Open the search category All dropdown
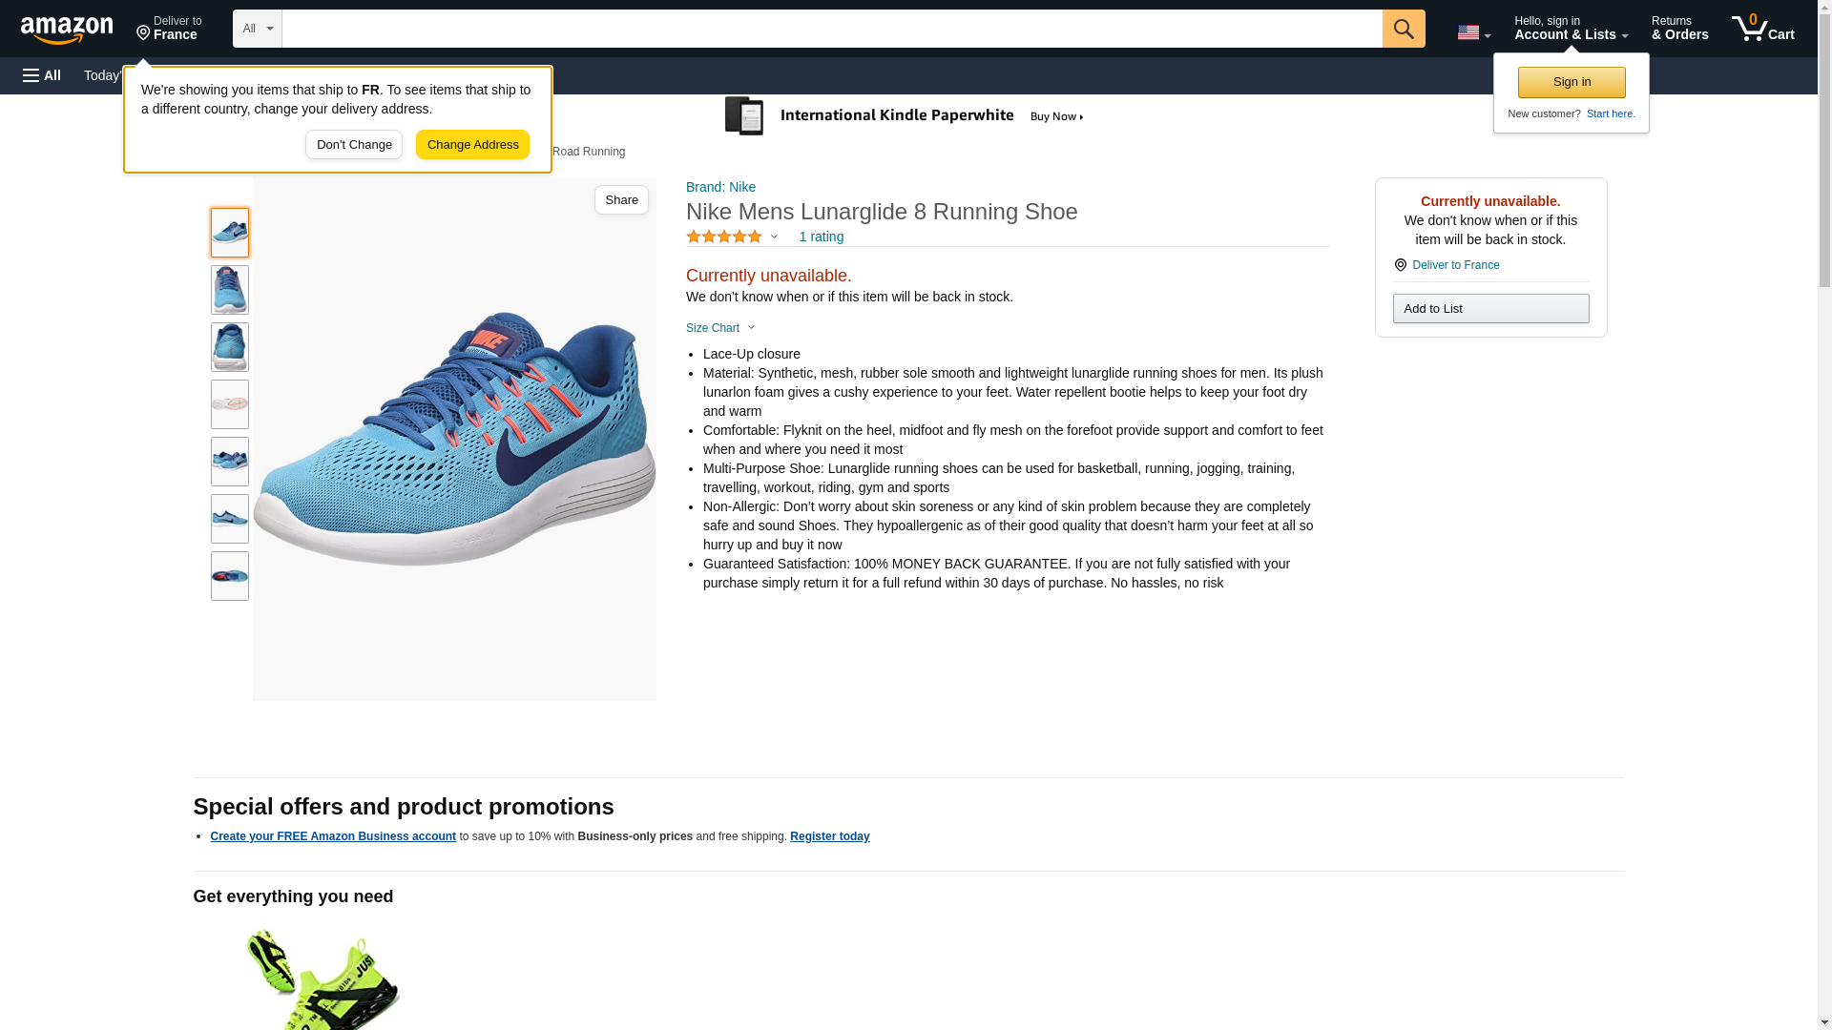1832x1030 pixels. (x=257, y=29)
